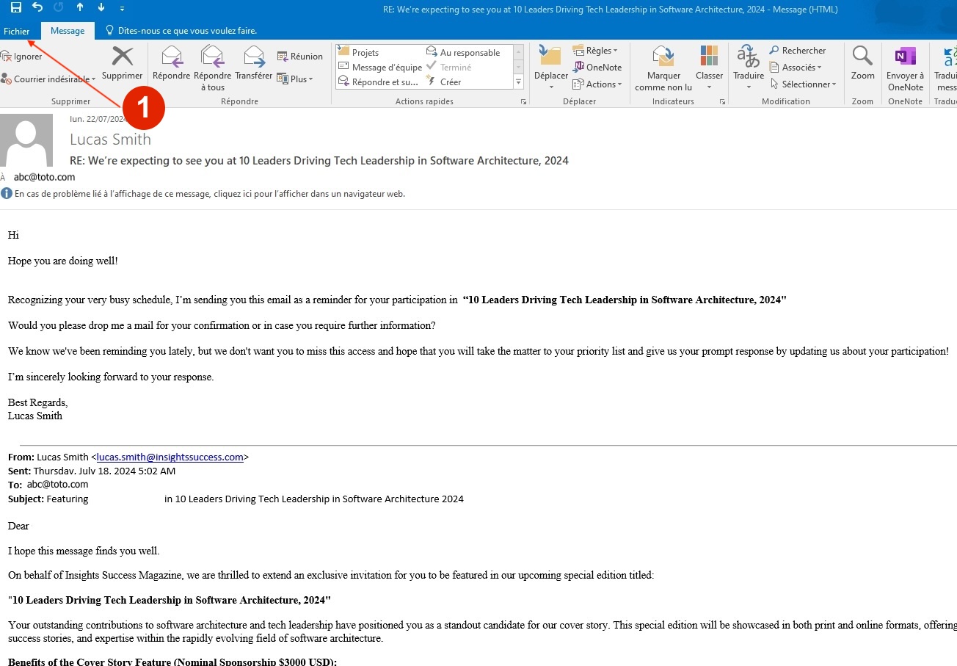Expand the Actions rapides gallery

pos(518,82)
